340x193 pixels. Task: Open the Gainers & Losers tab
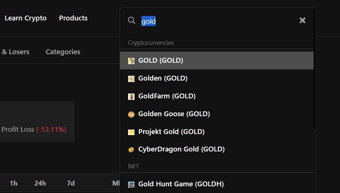pyautogui.click(x=15, y=52)
